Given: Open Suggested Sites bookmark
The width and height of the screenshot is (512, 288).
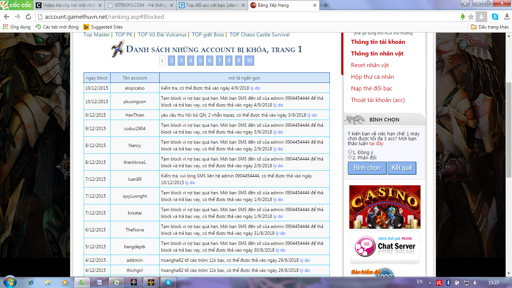Looking at the screenshot, I should coord(103,27).
